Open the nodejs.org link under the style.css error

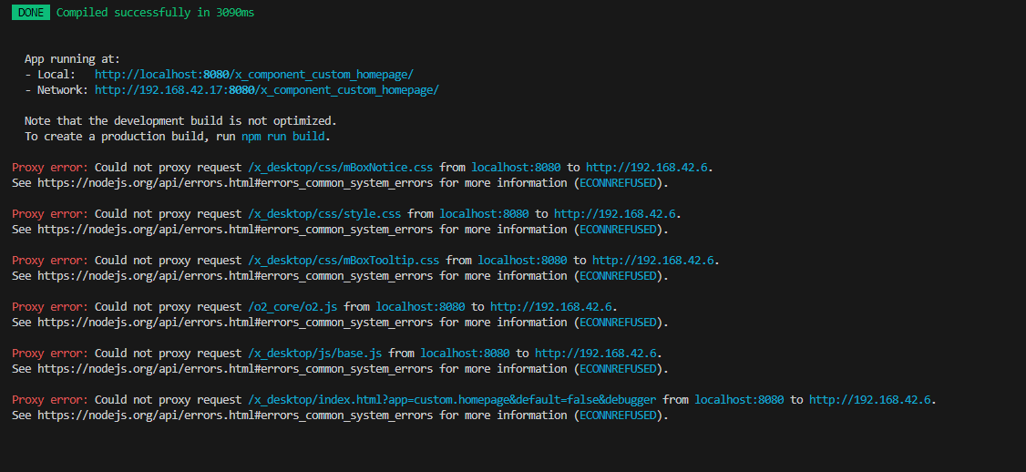(x=235, y=230)
